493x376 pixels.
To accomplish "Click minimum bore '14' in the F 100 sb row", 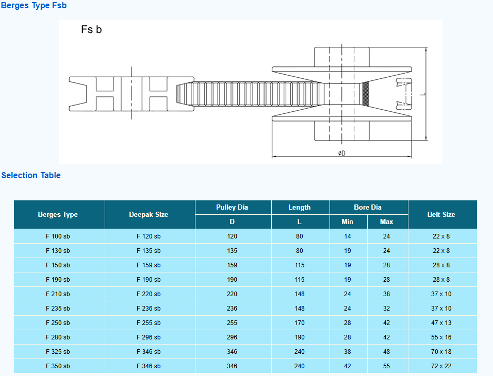I will (x=348, y=236).
